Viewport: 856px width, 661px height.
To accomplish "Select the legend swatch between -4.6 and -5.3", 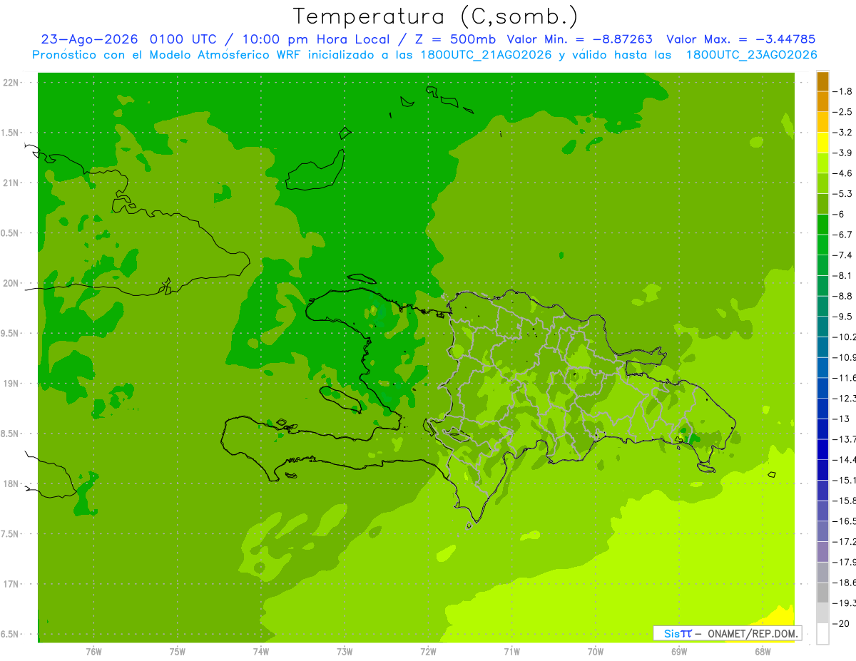I will coord(822,183).
